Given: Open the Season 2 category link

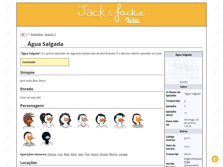Looking at the screenshot, I should 50,34.
